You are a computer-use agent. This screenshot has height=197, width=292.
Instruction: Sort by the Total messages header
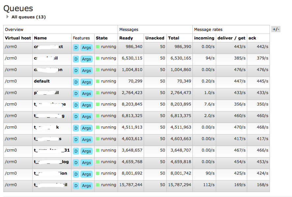click(174, 38)
